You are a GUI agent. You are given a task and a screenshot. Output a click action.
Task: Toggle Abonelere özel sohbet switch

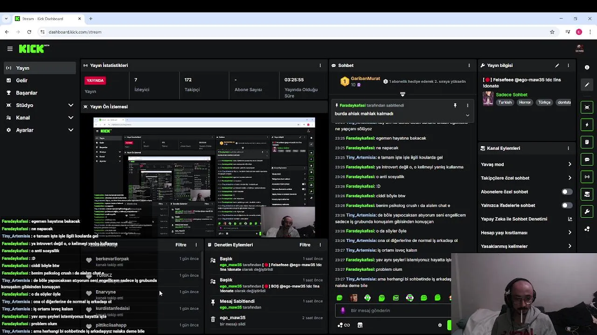[567, 192]
